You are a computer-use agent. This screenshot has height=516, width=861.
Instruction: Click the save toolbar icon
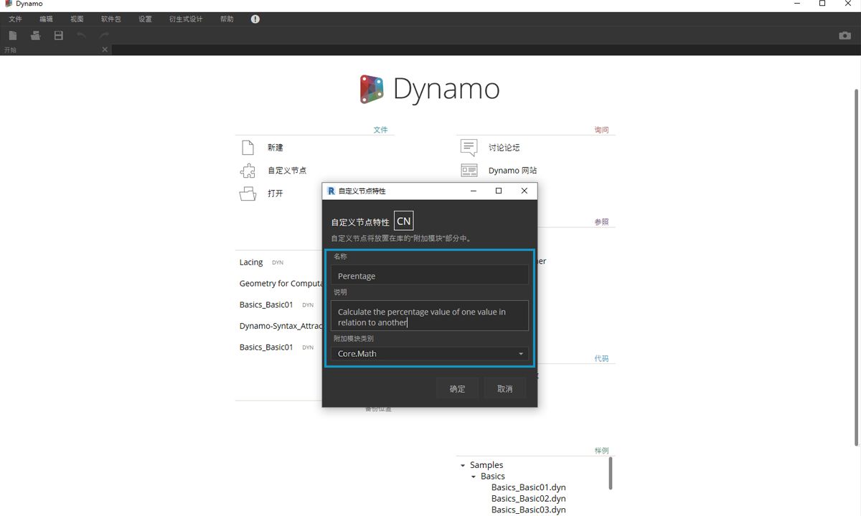click(59, 35)
